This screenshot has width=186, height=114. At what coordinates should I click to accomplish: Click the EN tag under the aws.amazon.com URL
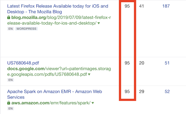pos(10,109)
